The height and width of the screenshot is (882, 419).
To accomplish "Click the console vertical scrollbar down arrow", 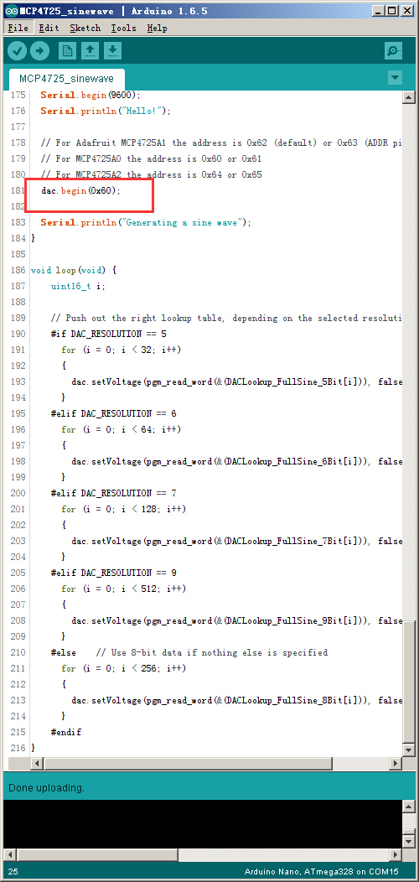I will pyautogui.click(x=409, y=842).
